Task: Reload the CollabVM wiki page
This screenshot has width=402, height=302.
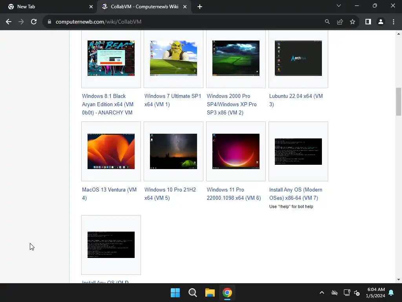Action: pyautogui.click(x=34, y=22)
